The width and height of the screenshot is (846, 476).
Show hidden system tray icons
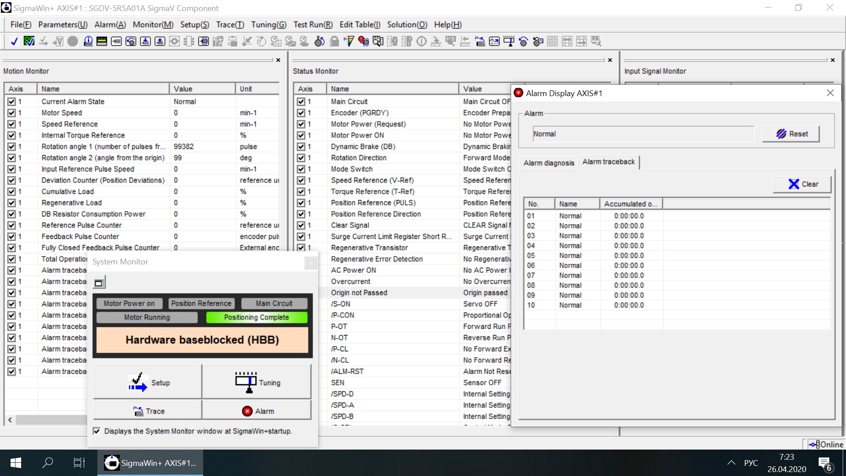click(731, 462)
